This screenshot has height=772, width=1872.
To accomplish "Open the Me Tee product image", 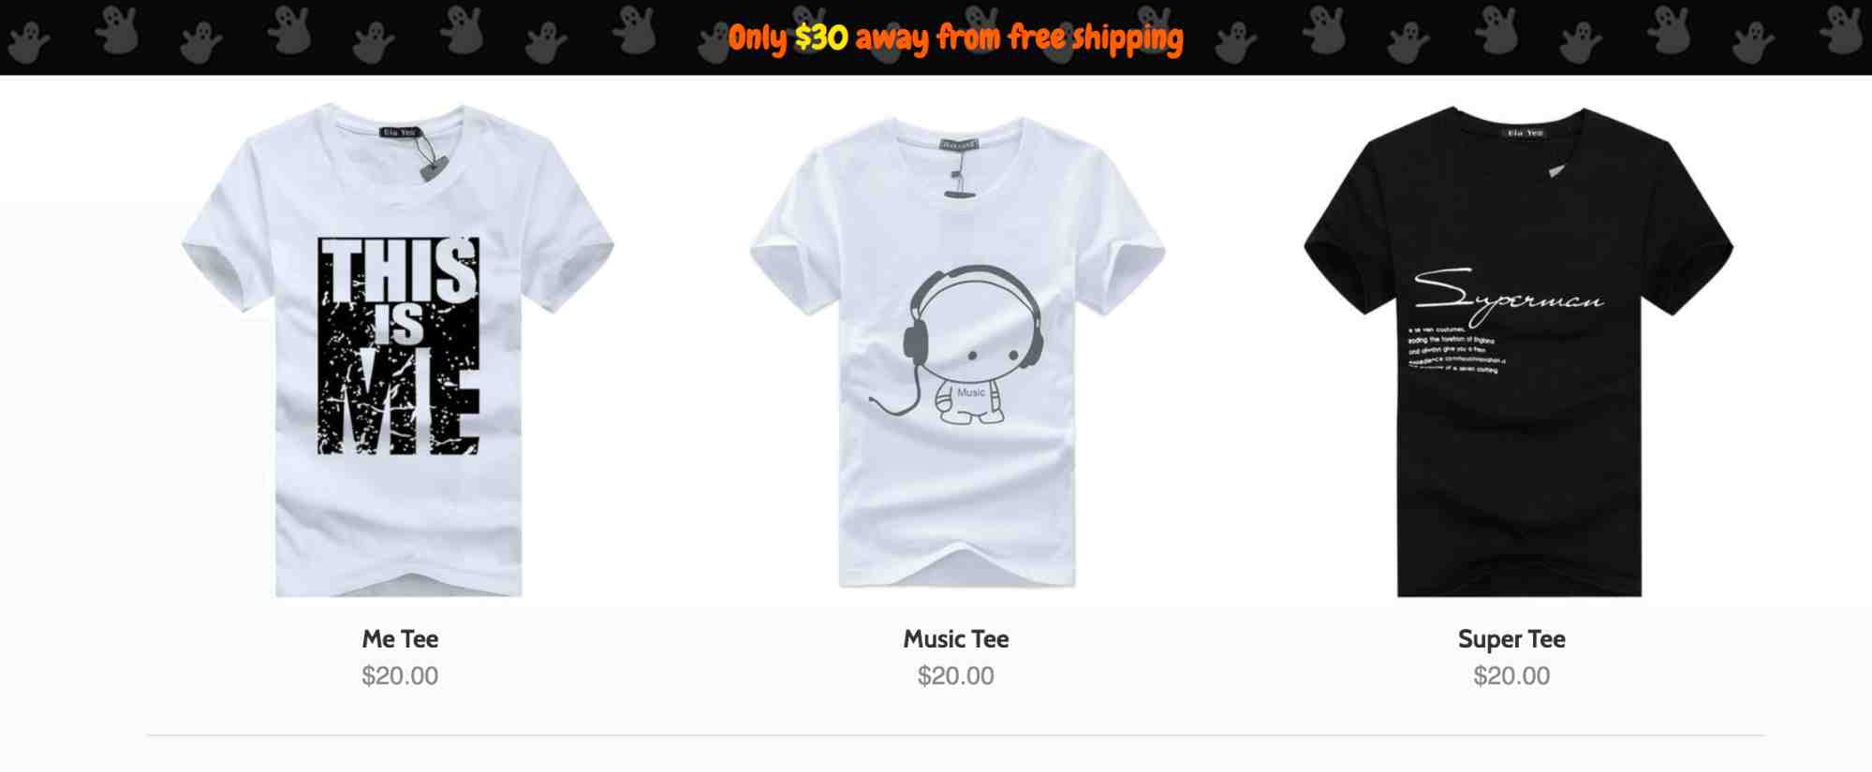I will tap(399, 350).
